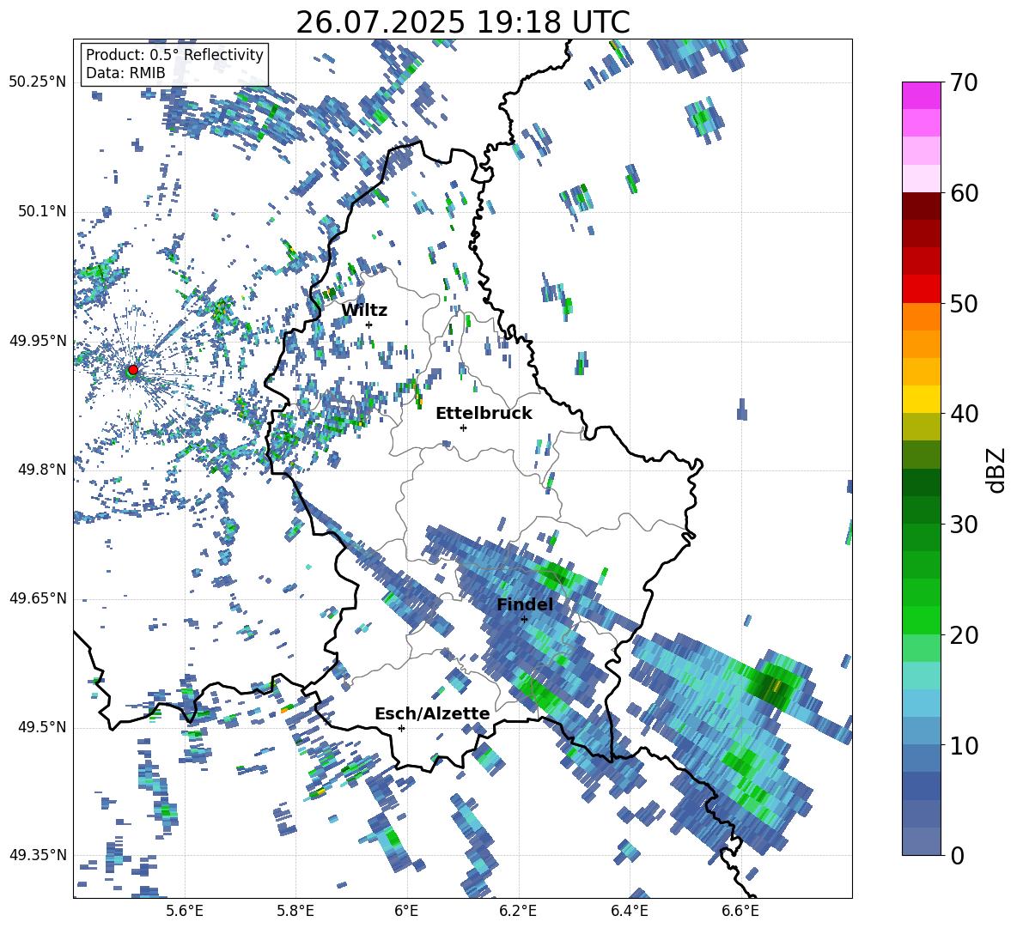Click the Data: RMIB text

coord(125,73)
